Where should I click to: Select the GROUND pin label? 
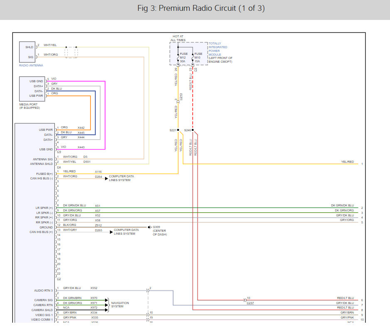coord(46,227)
